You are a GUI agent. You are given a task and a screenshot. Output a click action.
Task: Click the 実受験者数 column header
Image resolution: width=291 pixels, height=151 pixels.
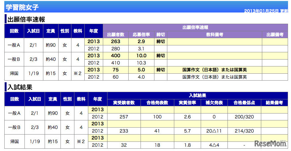(x=124, y=103)
